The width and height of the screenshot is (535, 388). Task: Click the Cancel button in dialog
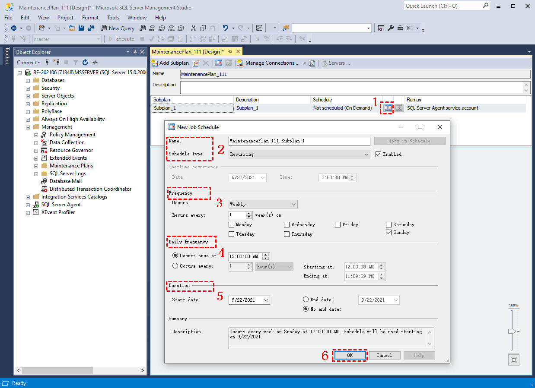coord(384,355)
